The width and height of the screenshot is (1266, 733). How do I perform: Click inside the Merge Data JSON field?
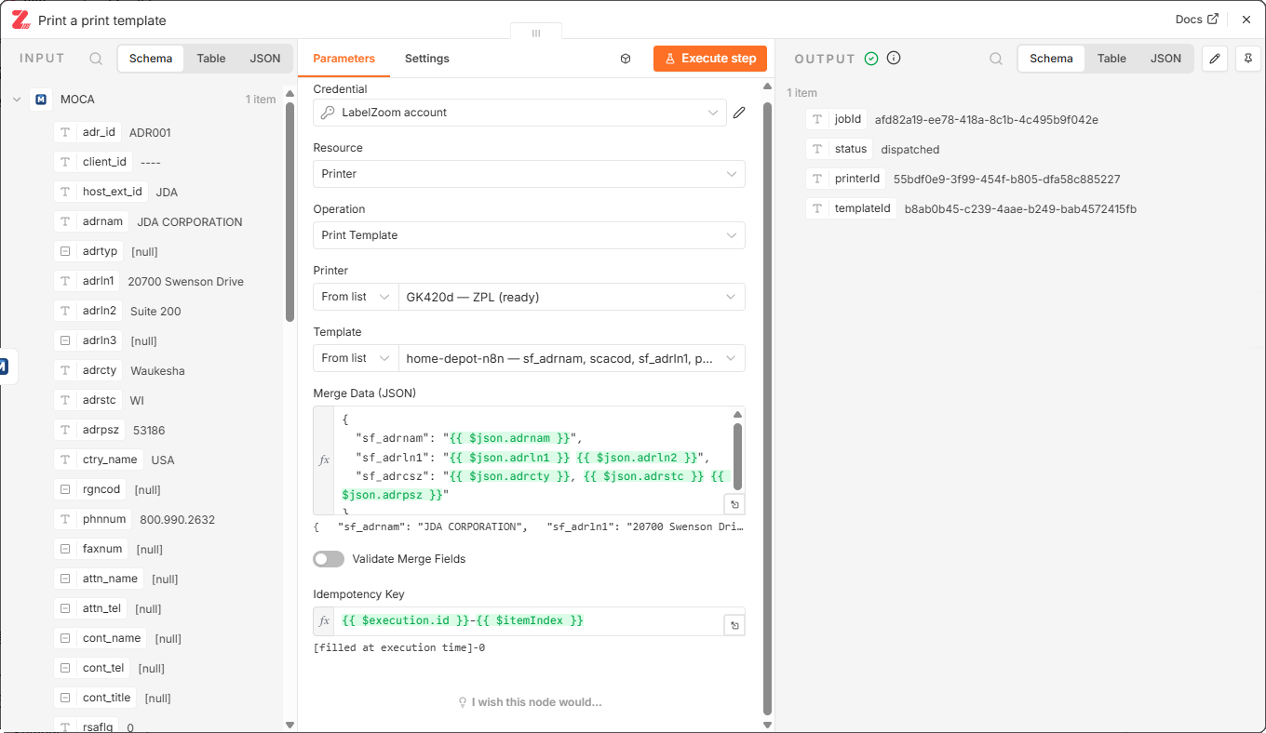529,460
